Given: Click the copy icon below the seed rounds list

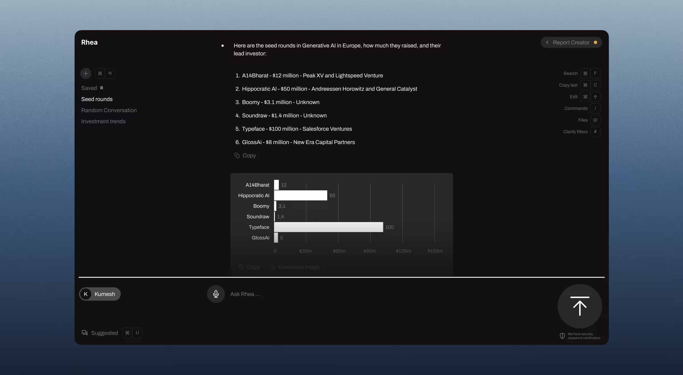Looking at the screenshot, I should 237,155.
